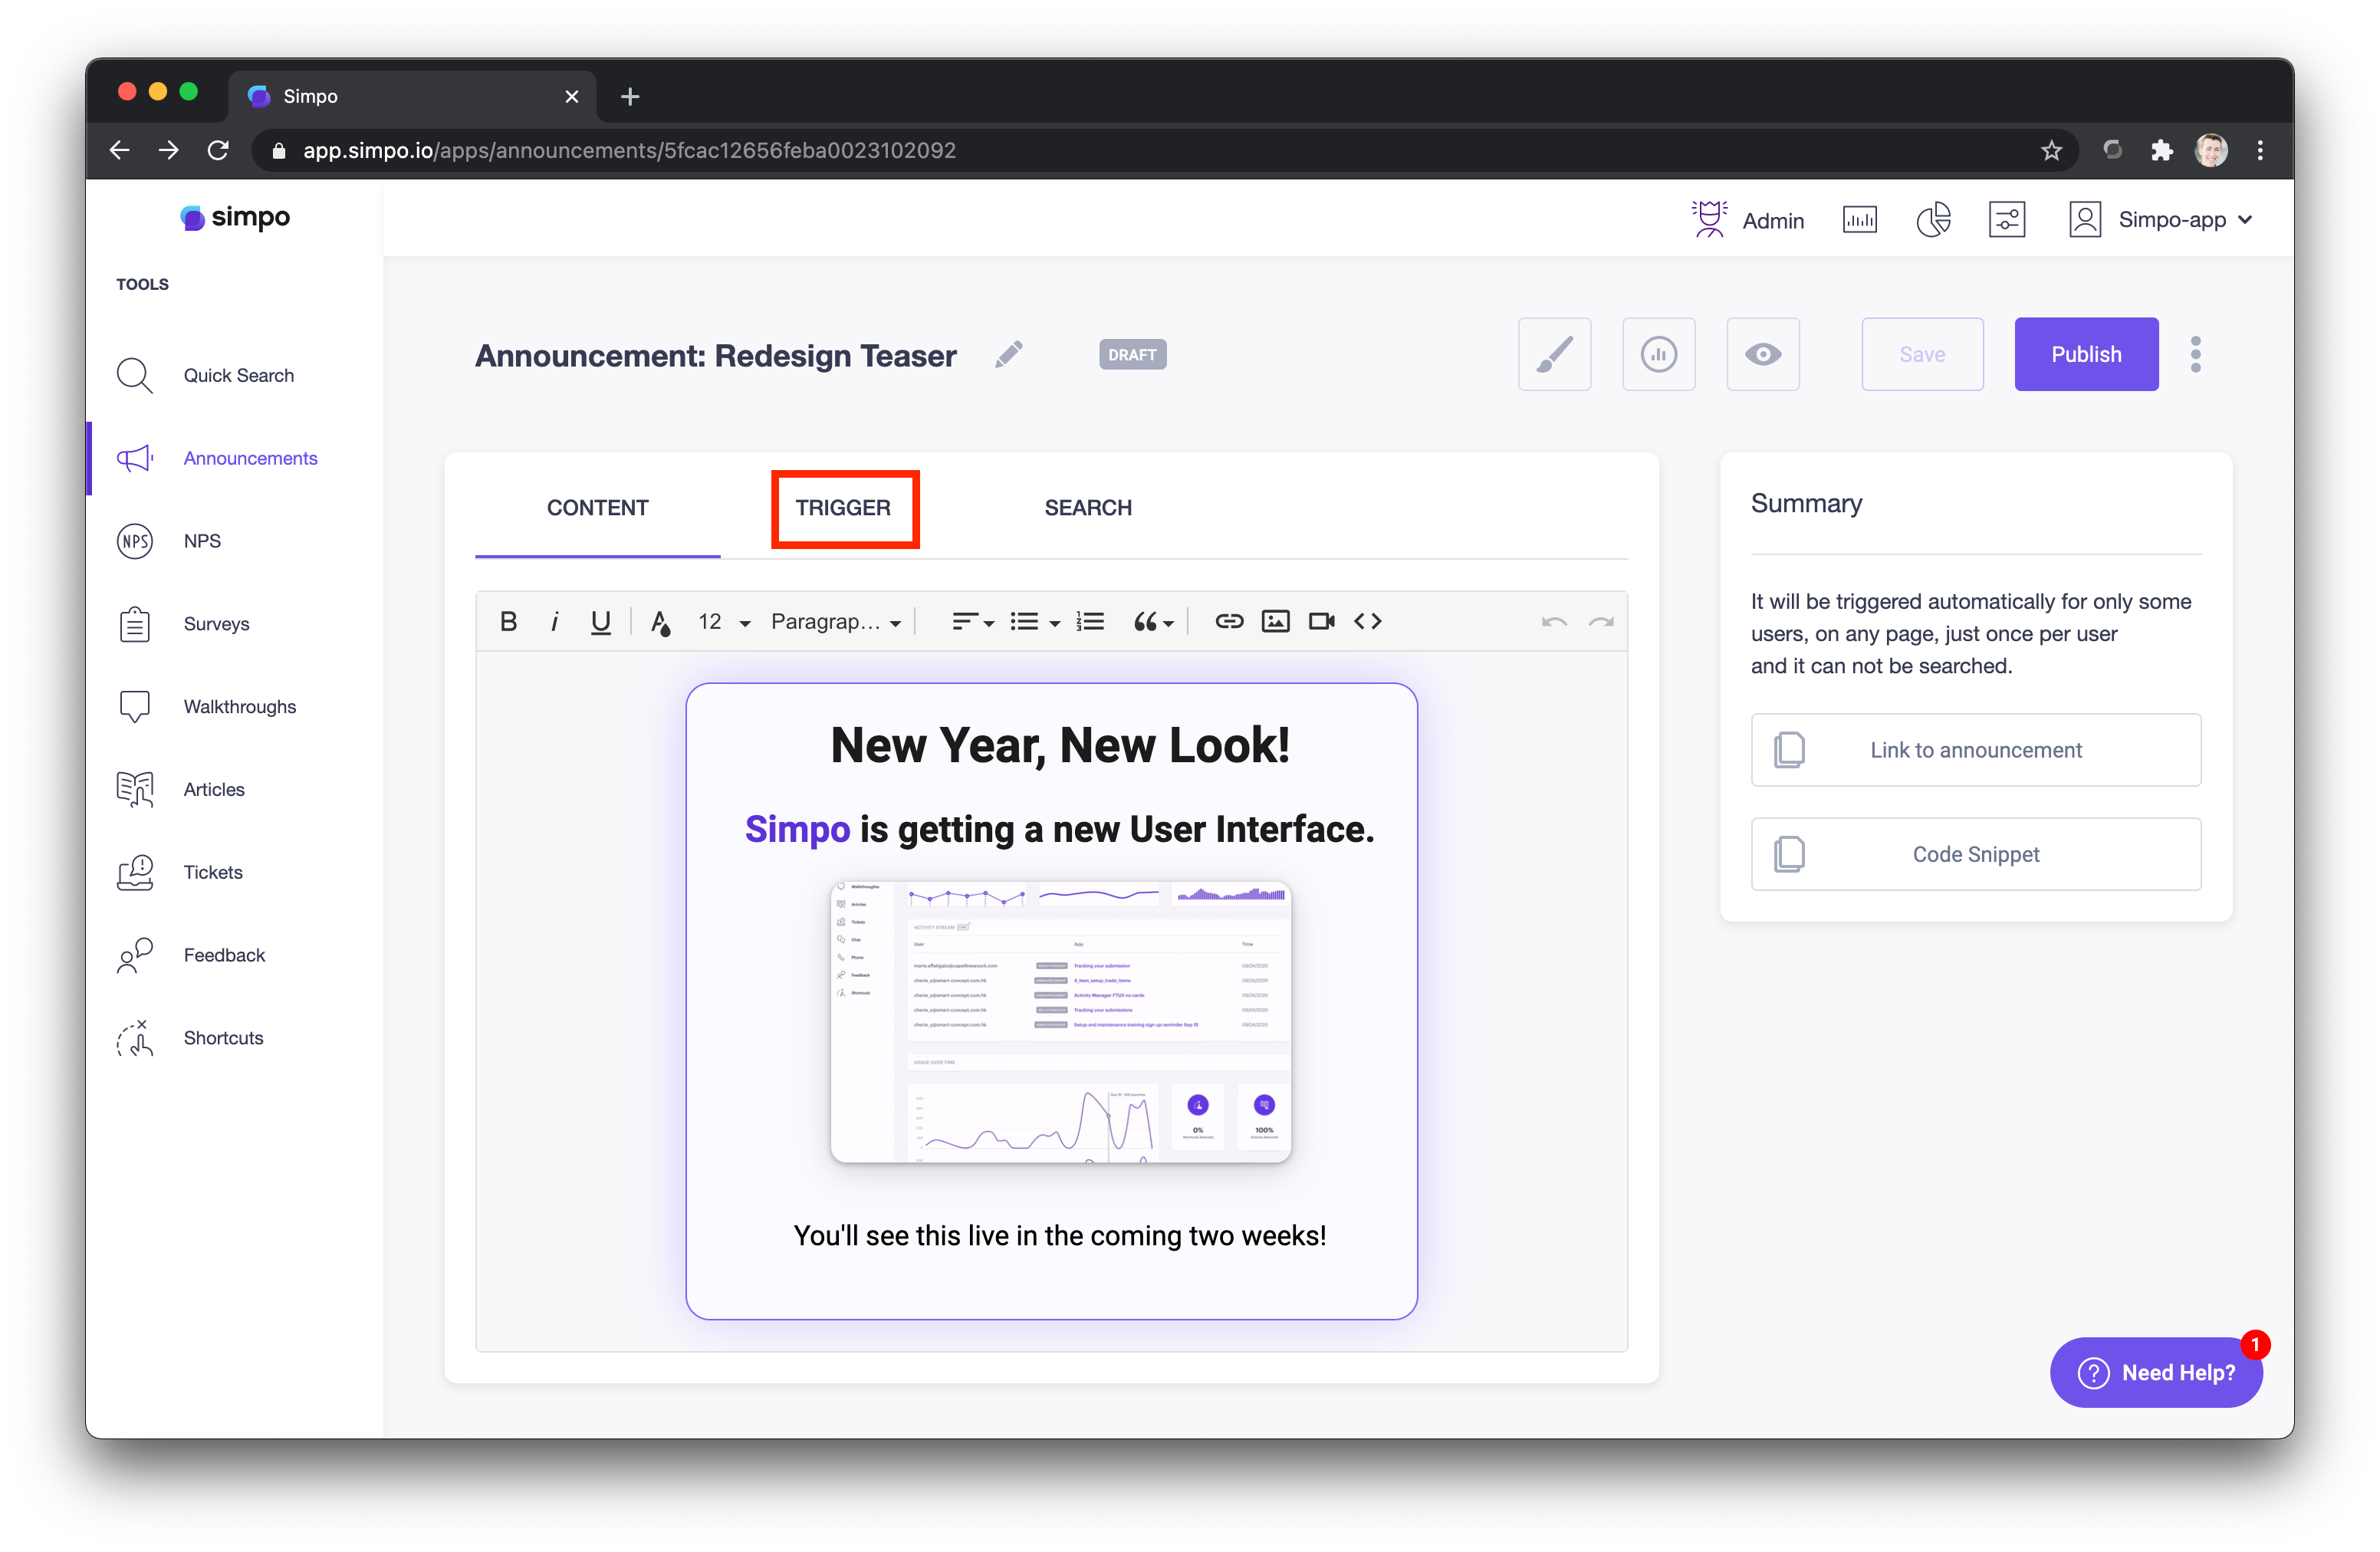Redo the last edit

(1601, 622)
